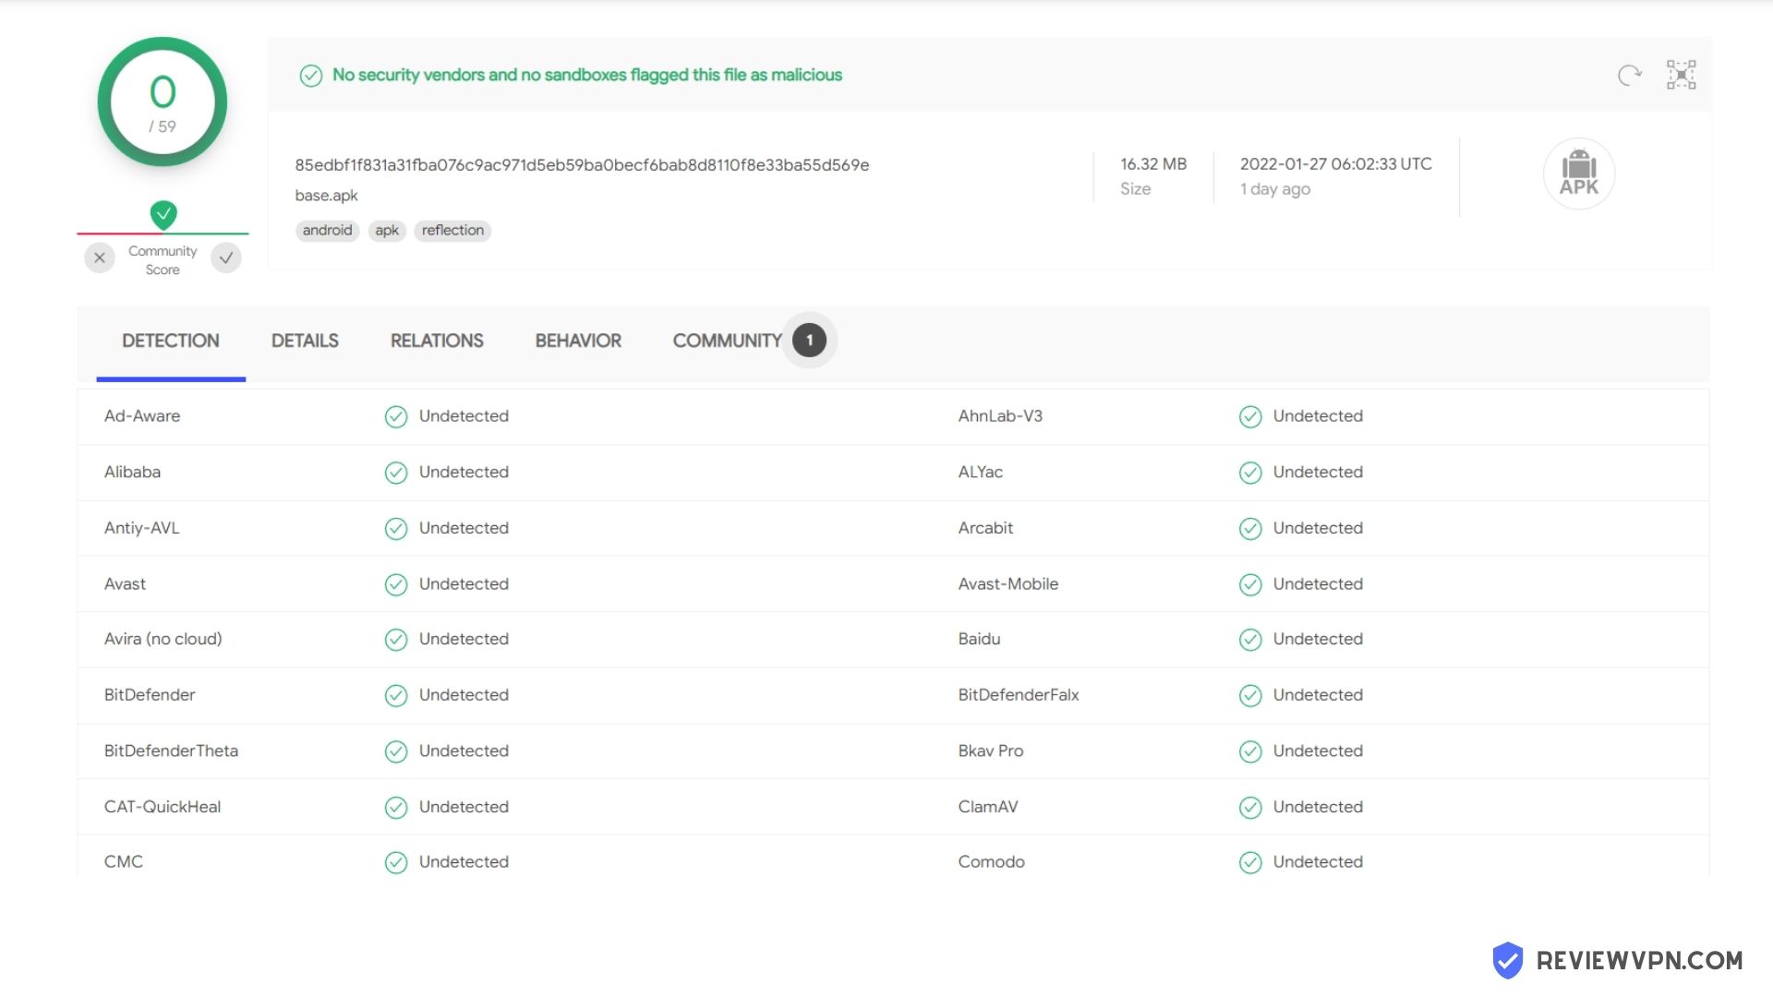Click the 0/59 detection score circle

point(163,102)
